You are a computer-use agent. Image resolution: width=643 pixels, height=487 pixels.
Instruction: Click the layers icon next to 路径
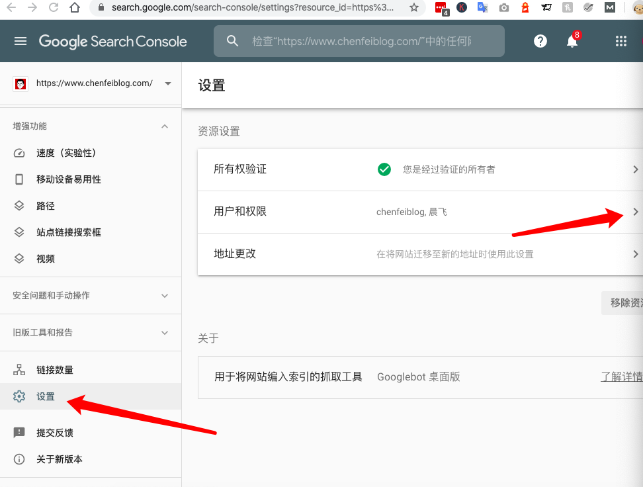pyautogui.click(x=19, y=206)
